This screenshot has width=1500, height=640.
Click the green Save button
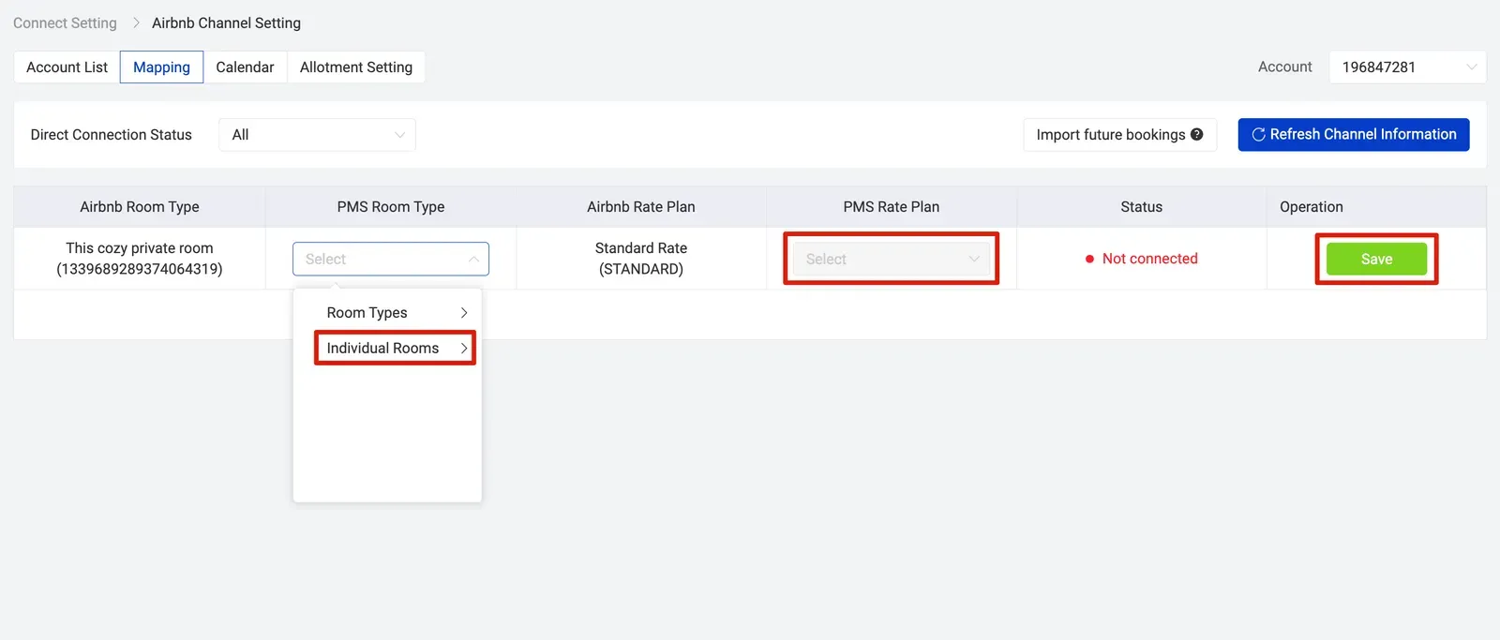point(1375,259)
